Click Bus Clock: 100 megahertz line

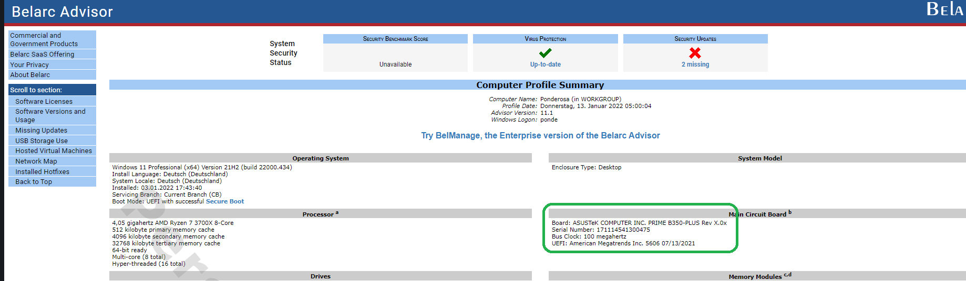click(589, 236)
